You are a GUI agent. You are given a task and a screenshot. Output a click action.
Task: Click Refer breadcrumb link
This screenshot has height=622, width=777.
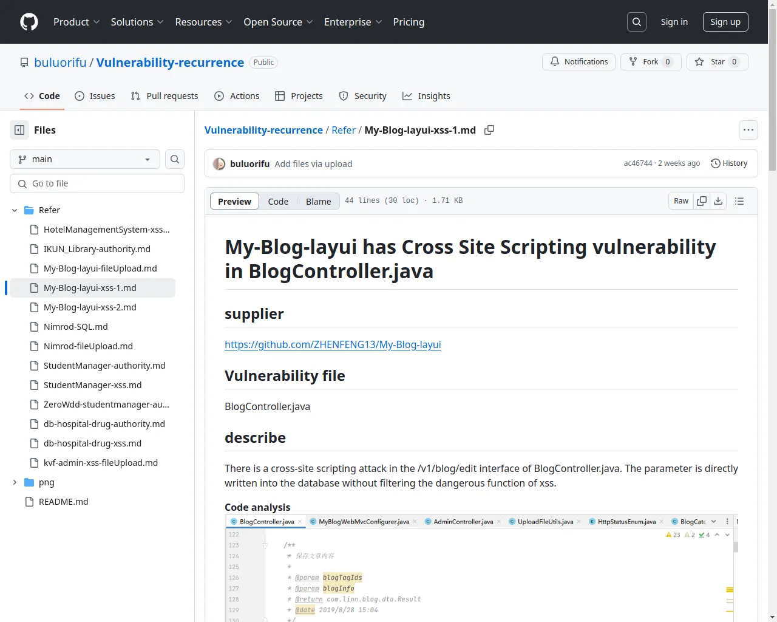click(344, 130)
